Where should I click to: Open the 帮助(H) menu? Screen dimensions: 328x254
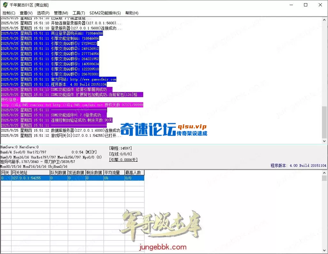pyautogui.click(x=132, y=13)
